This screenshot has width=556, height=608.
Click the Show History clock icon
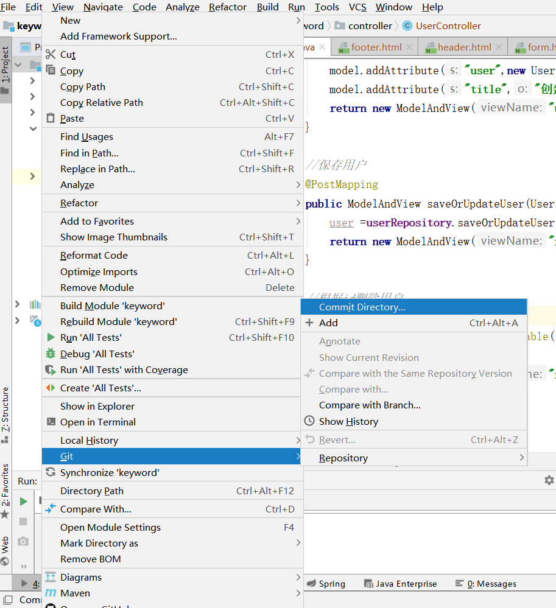[x=309, y=421]
